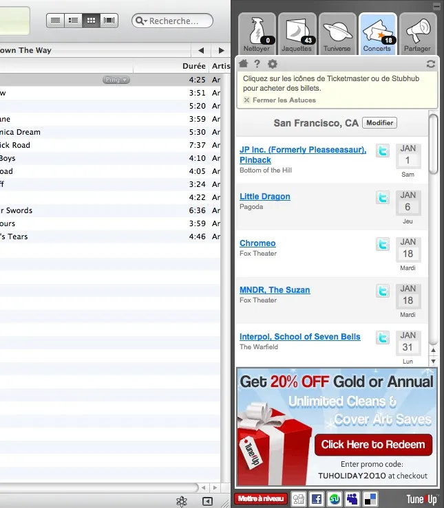Open the Nettoyer tab
The image size is (444, 508).
(257, 34)
